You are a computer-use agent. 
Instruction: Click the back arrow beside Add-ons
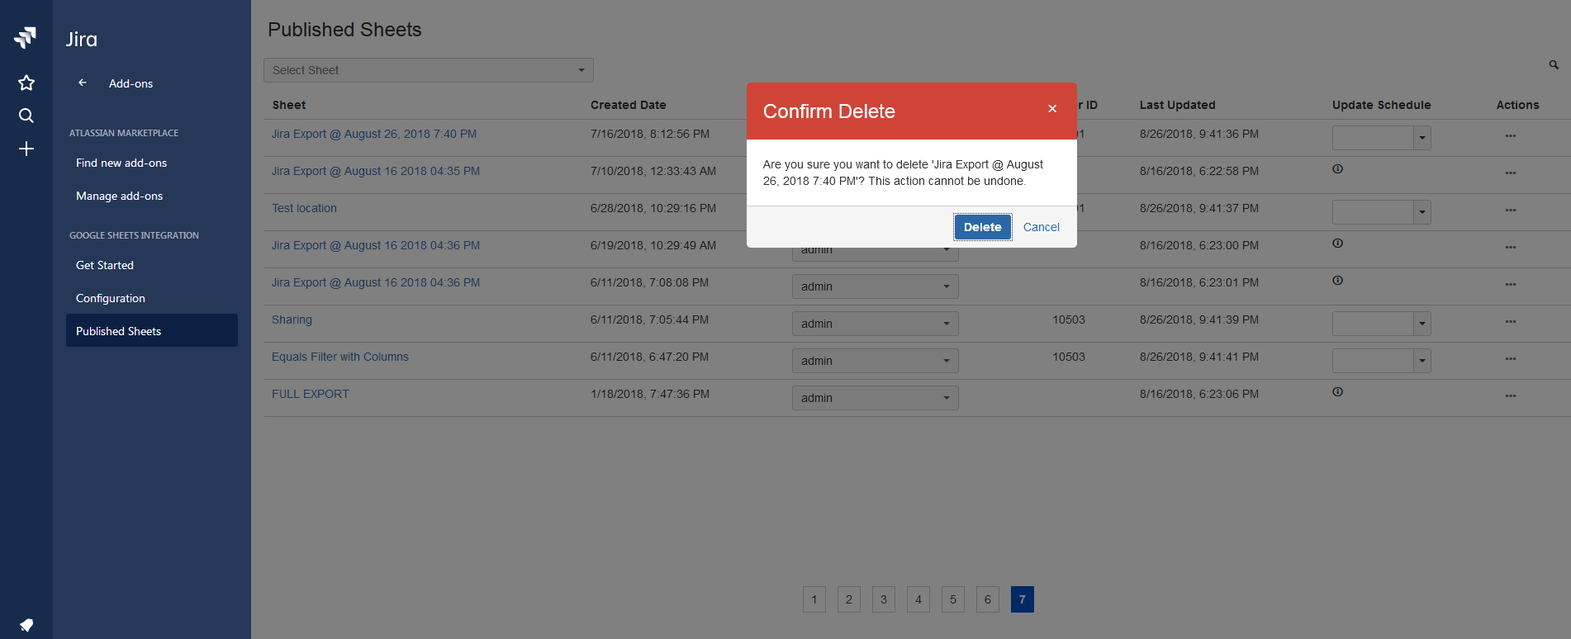coord(83,83)
